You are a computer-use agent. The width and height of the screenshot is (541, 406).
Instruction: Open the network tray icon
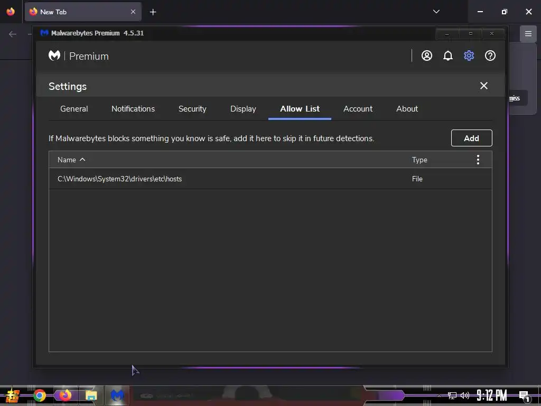[x=452, y=395]
